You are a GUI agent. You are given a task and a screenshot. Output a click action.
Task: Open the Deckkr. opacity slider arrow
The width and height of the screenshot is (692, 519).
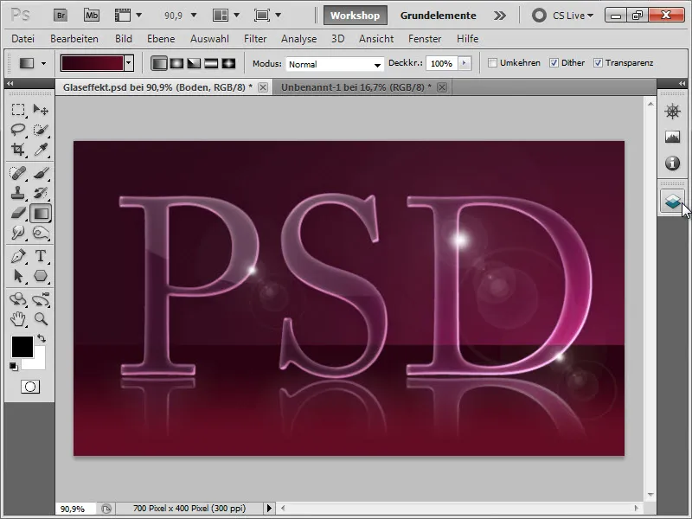464,63
